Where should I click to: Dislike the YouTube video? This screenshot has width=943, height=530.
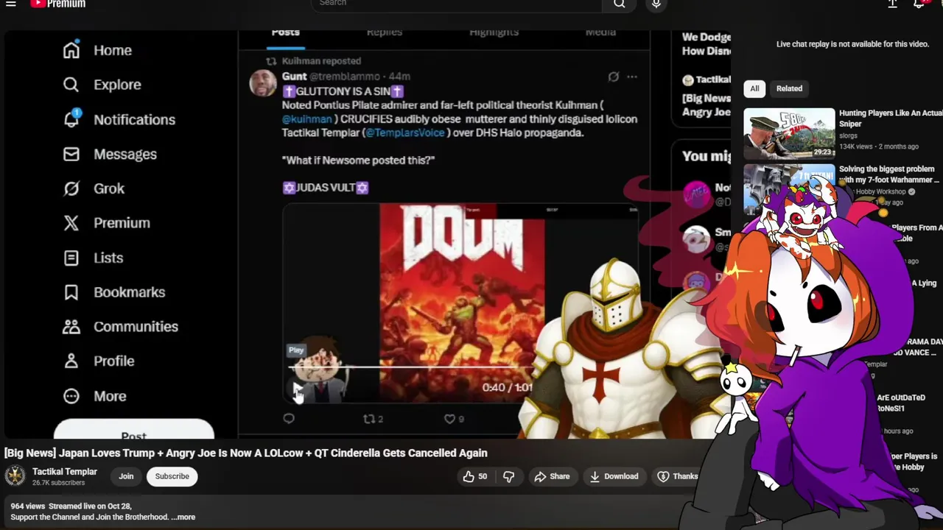[508, 476]
